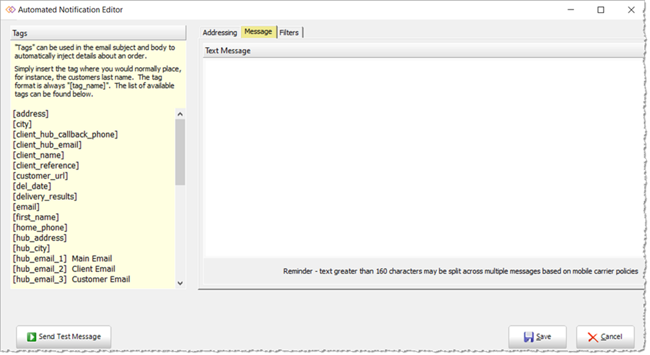This screenshot has height=355, width=650.
Task: Close the Automated Notification Editor window
Action: [631, 10]
